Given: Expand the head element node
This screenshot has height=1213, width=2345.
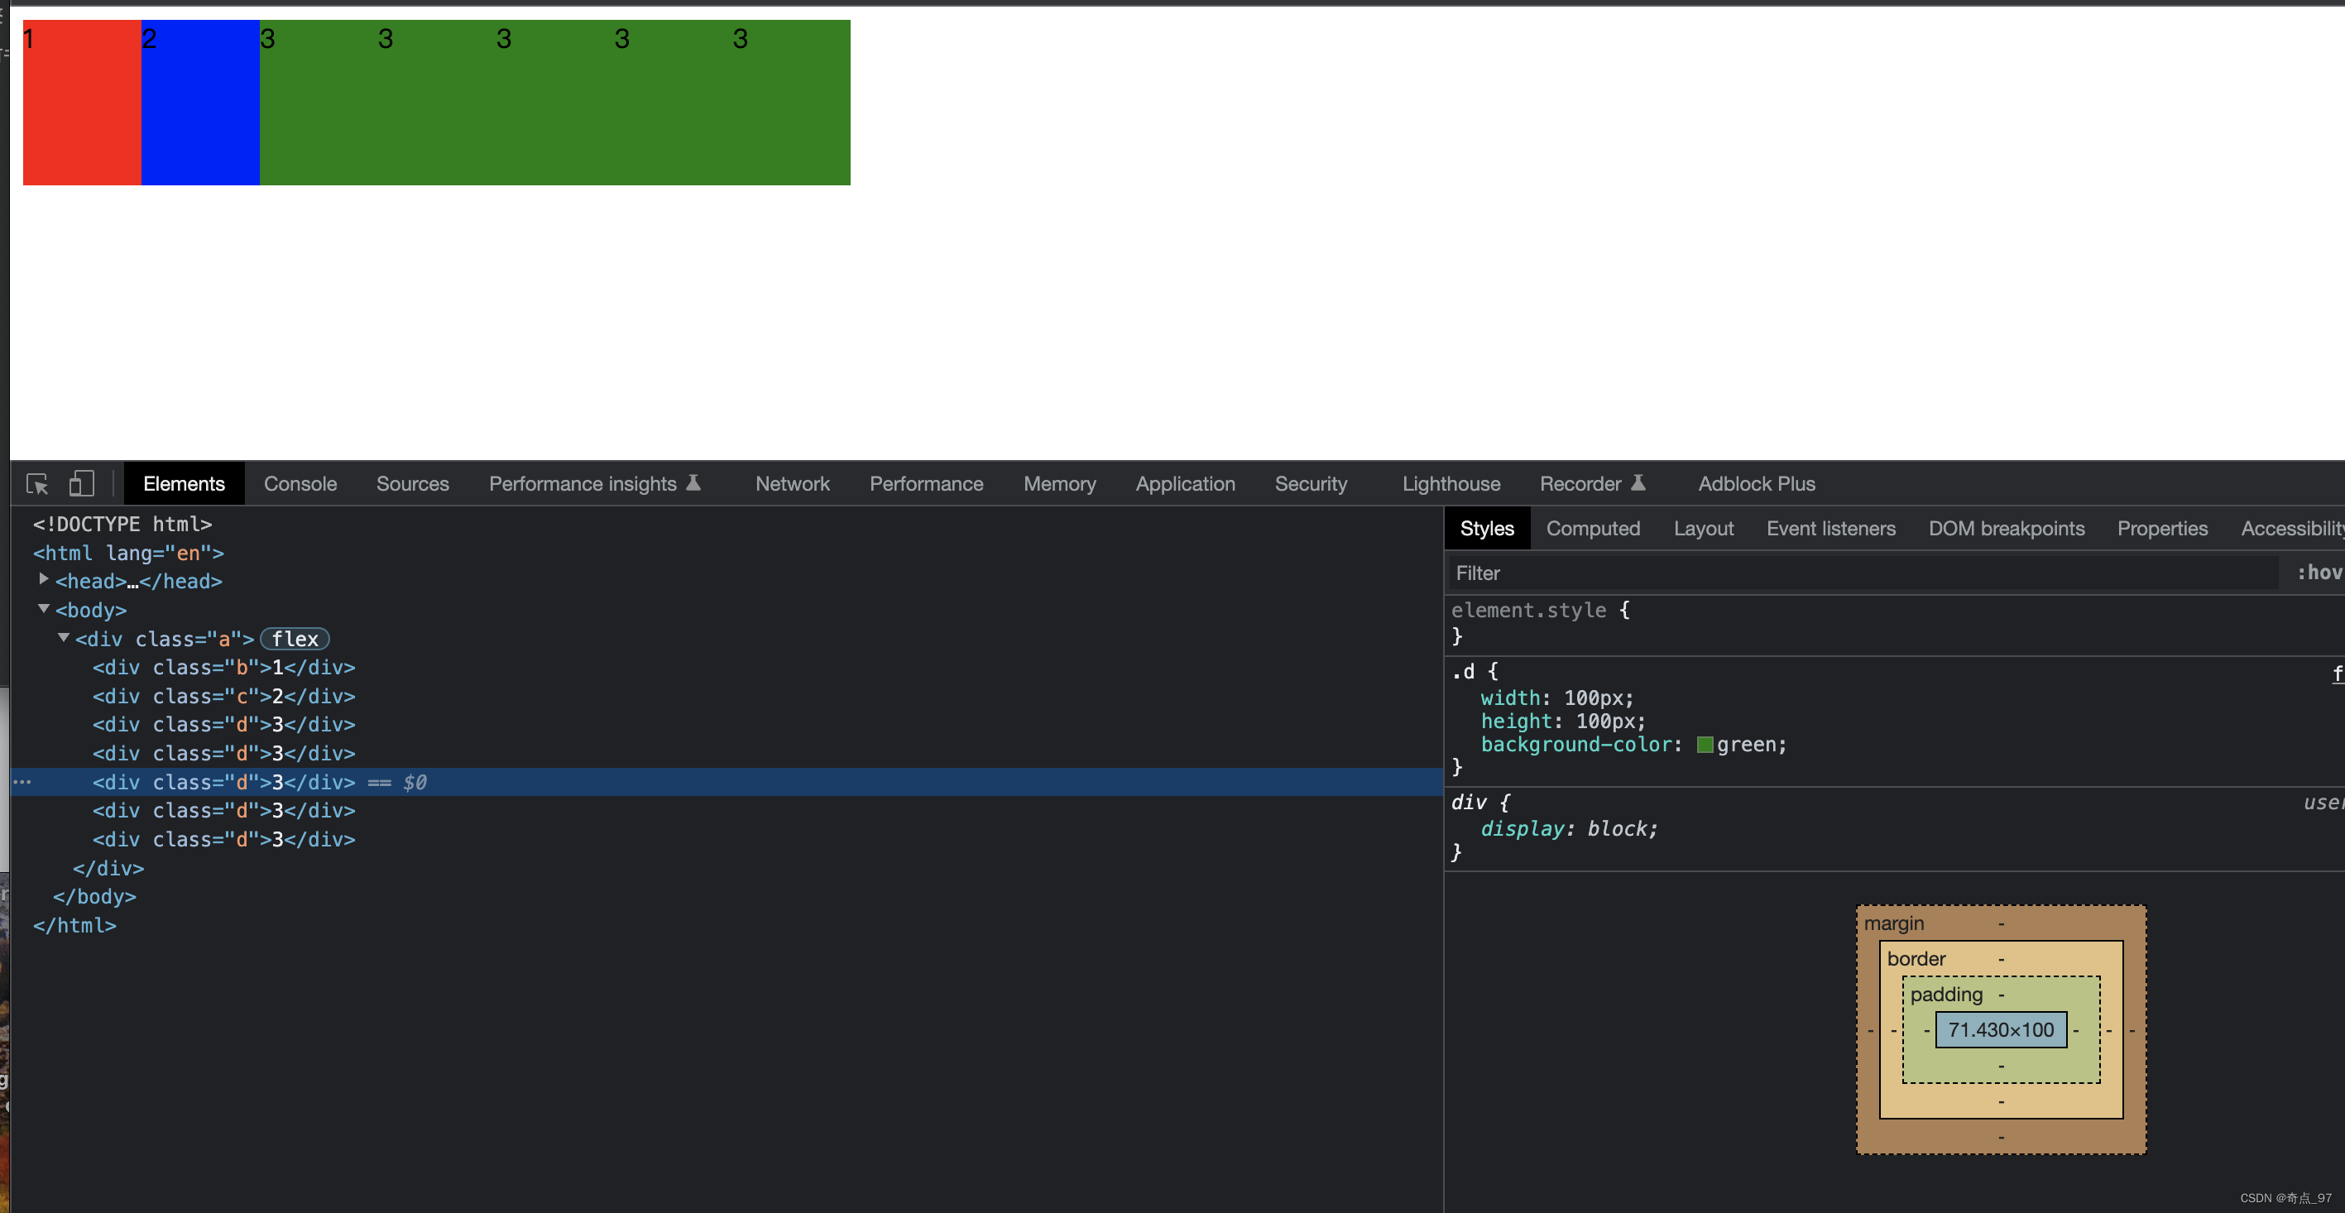Looking at the screenshot, I should click(x=44, y=580).
